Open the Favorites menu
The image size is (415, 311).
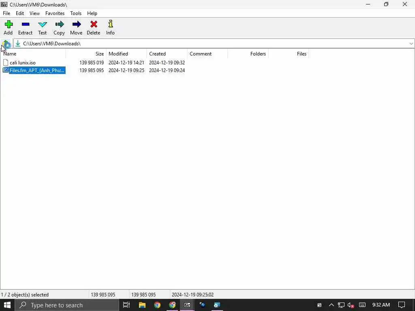click(55, 13)
